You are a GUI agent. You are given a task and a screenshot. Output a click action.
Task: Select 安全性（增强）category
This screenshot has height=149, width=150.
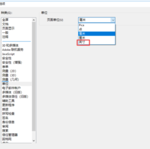(12, 63)
